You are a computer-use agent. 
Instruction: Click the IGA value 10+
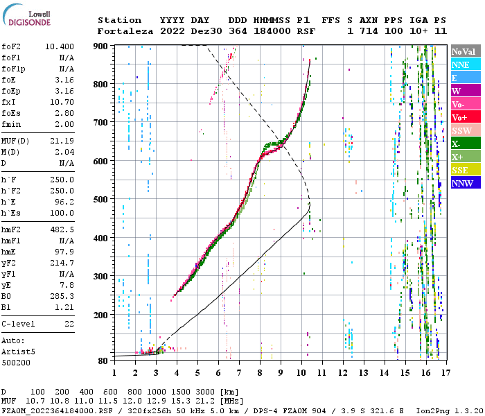coord(418,31)
